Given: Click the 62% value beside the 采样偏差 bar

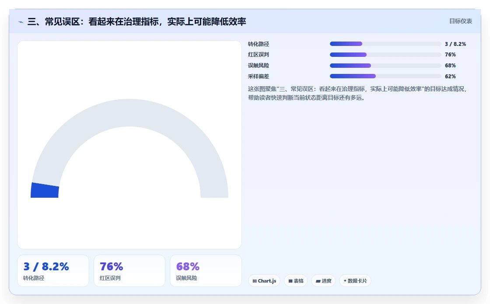Looking at the screenshot, I should point(450,76).
